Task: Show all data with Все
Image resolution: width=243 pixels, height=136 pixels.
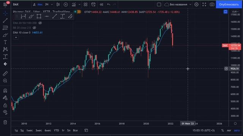Action: click(x=75, y=130)
